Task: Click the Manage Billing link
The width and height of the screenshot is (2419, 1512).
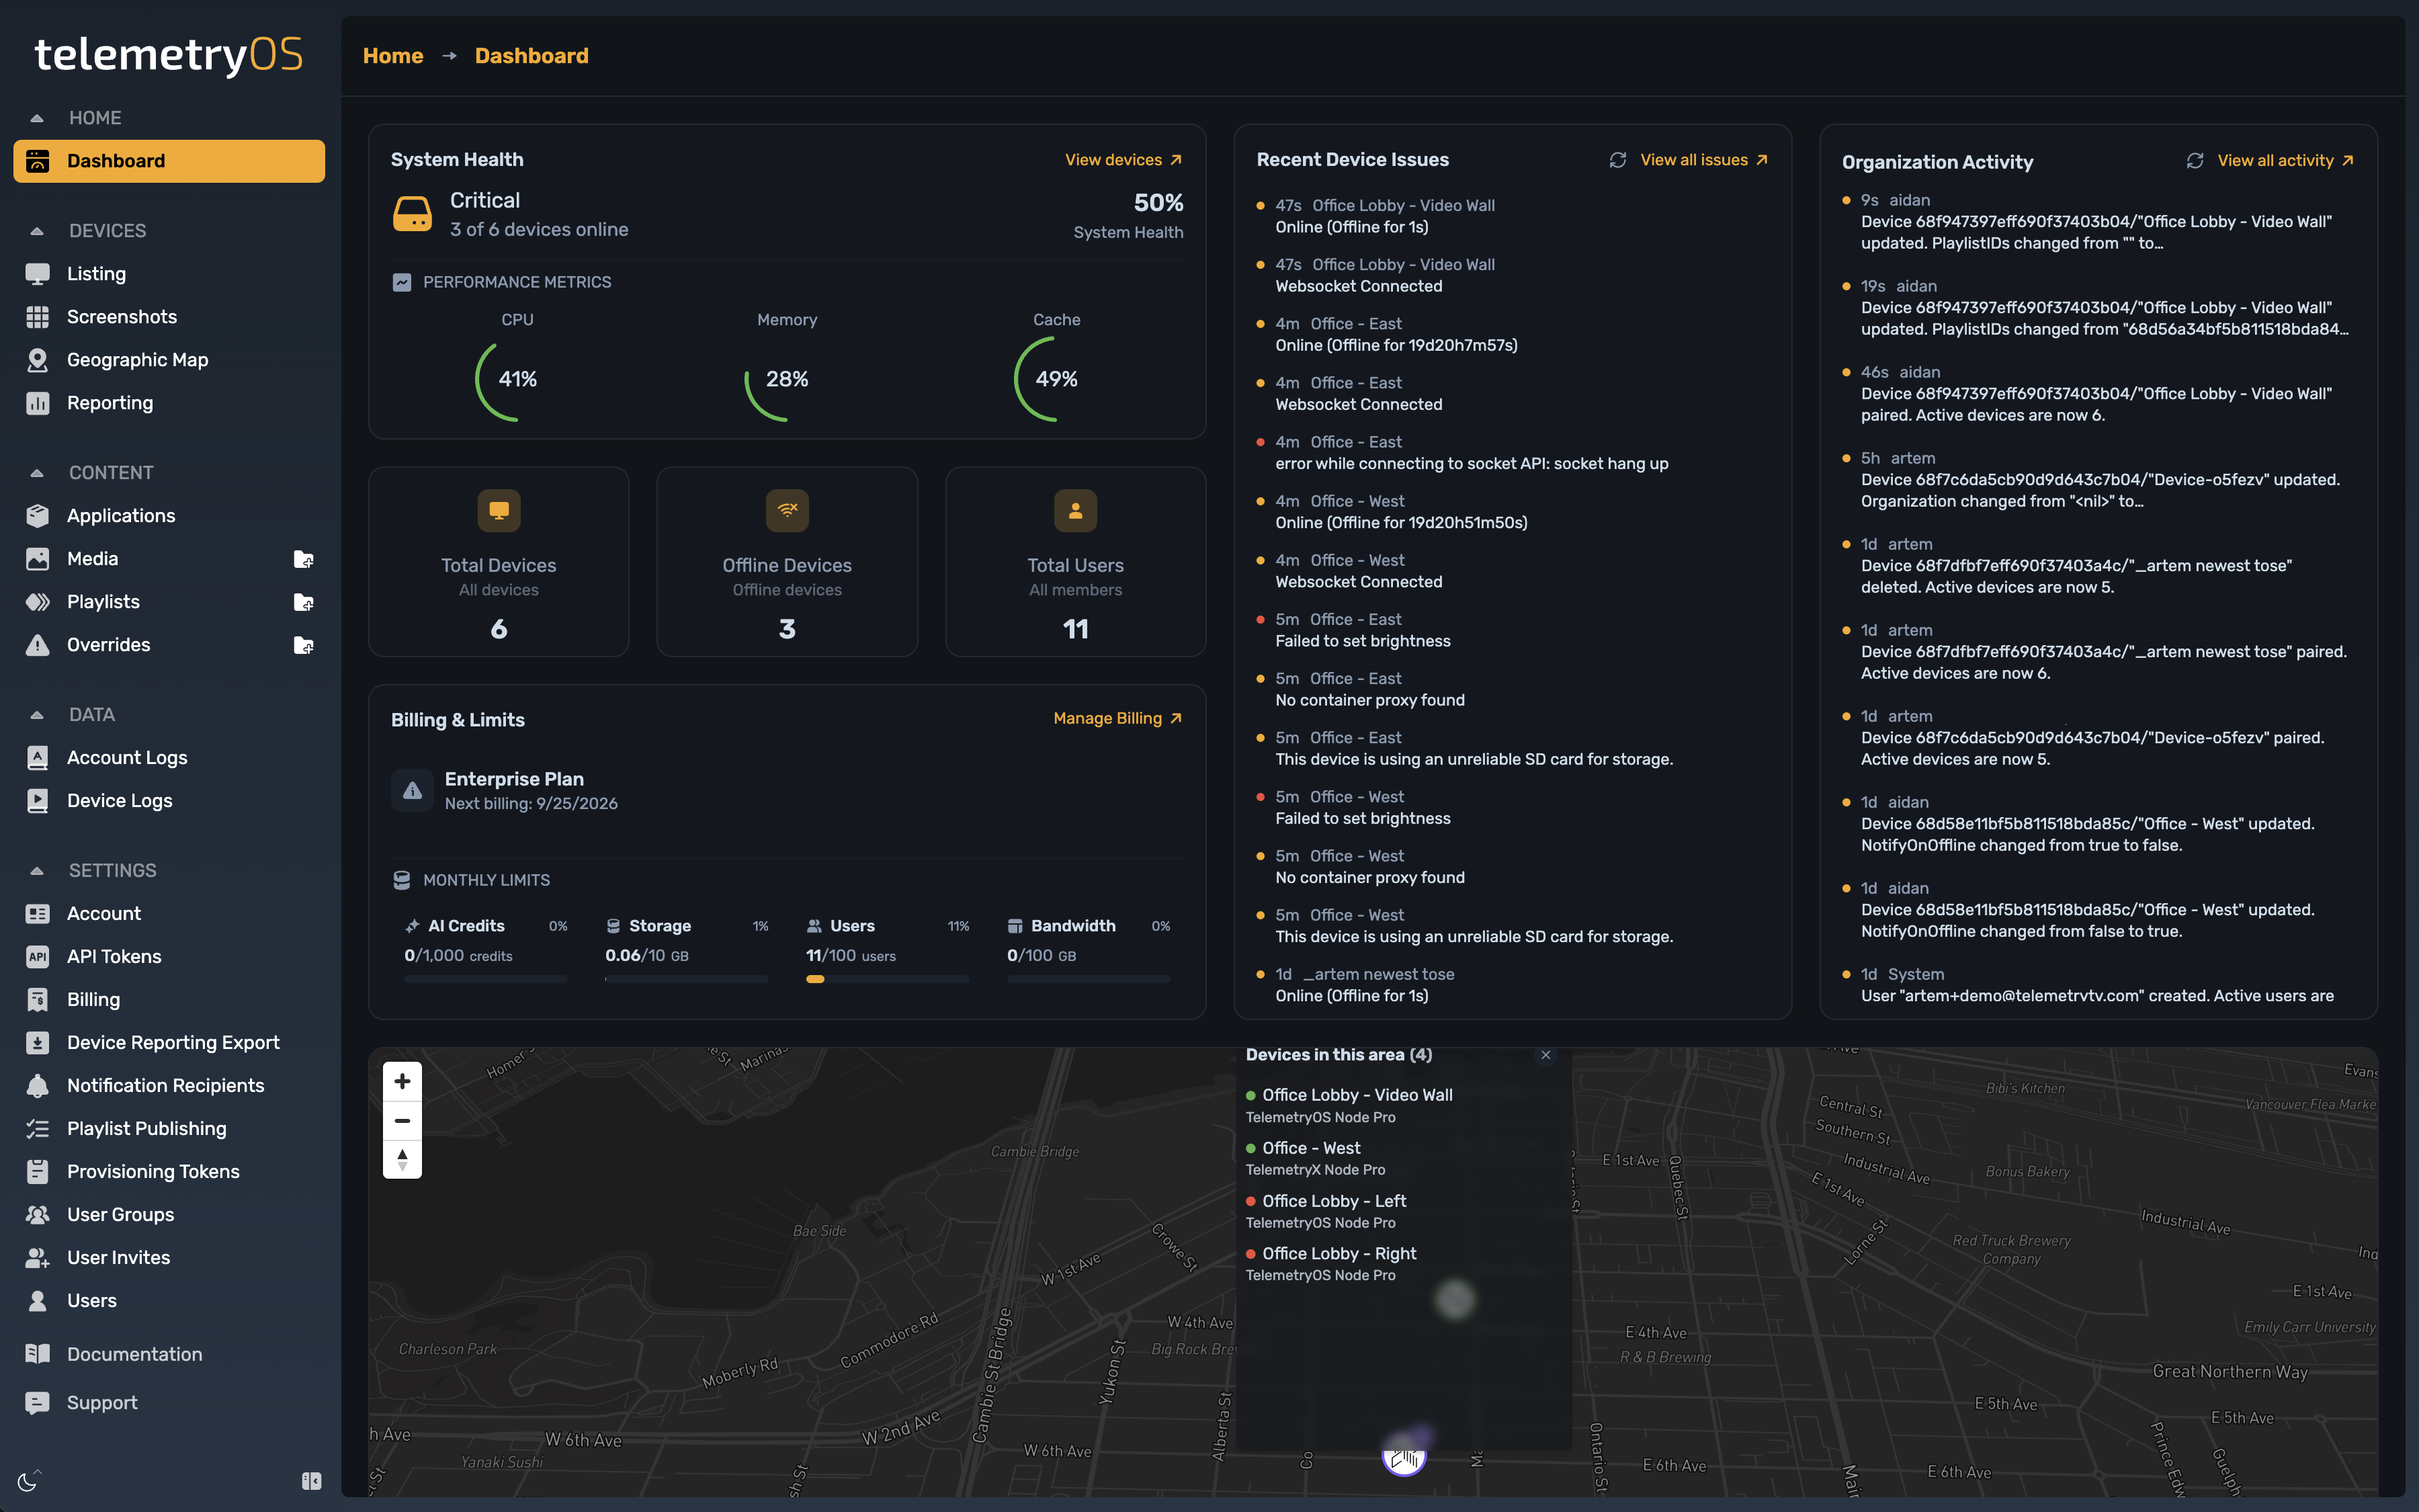Action: [1117, 718]
